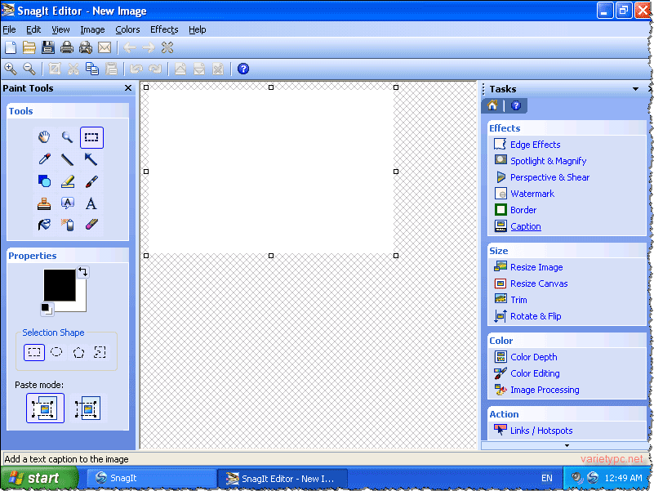Switch to SnagIt taskbar window
654x491 pixels.
tap(151, 478)
